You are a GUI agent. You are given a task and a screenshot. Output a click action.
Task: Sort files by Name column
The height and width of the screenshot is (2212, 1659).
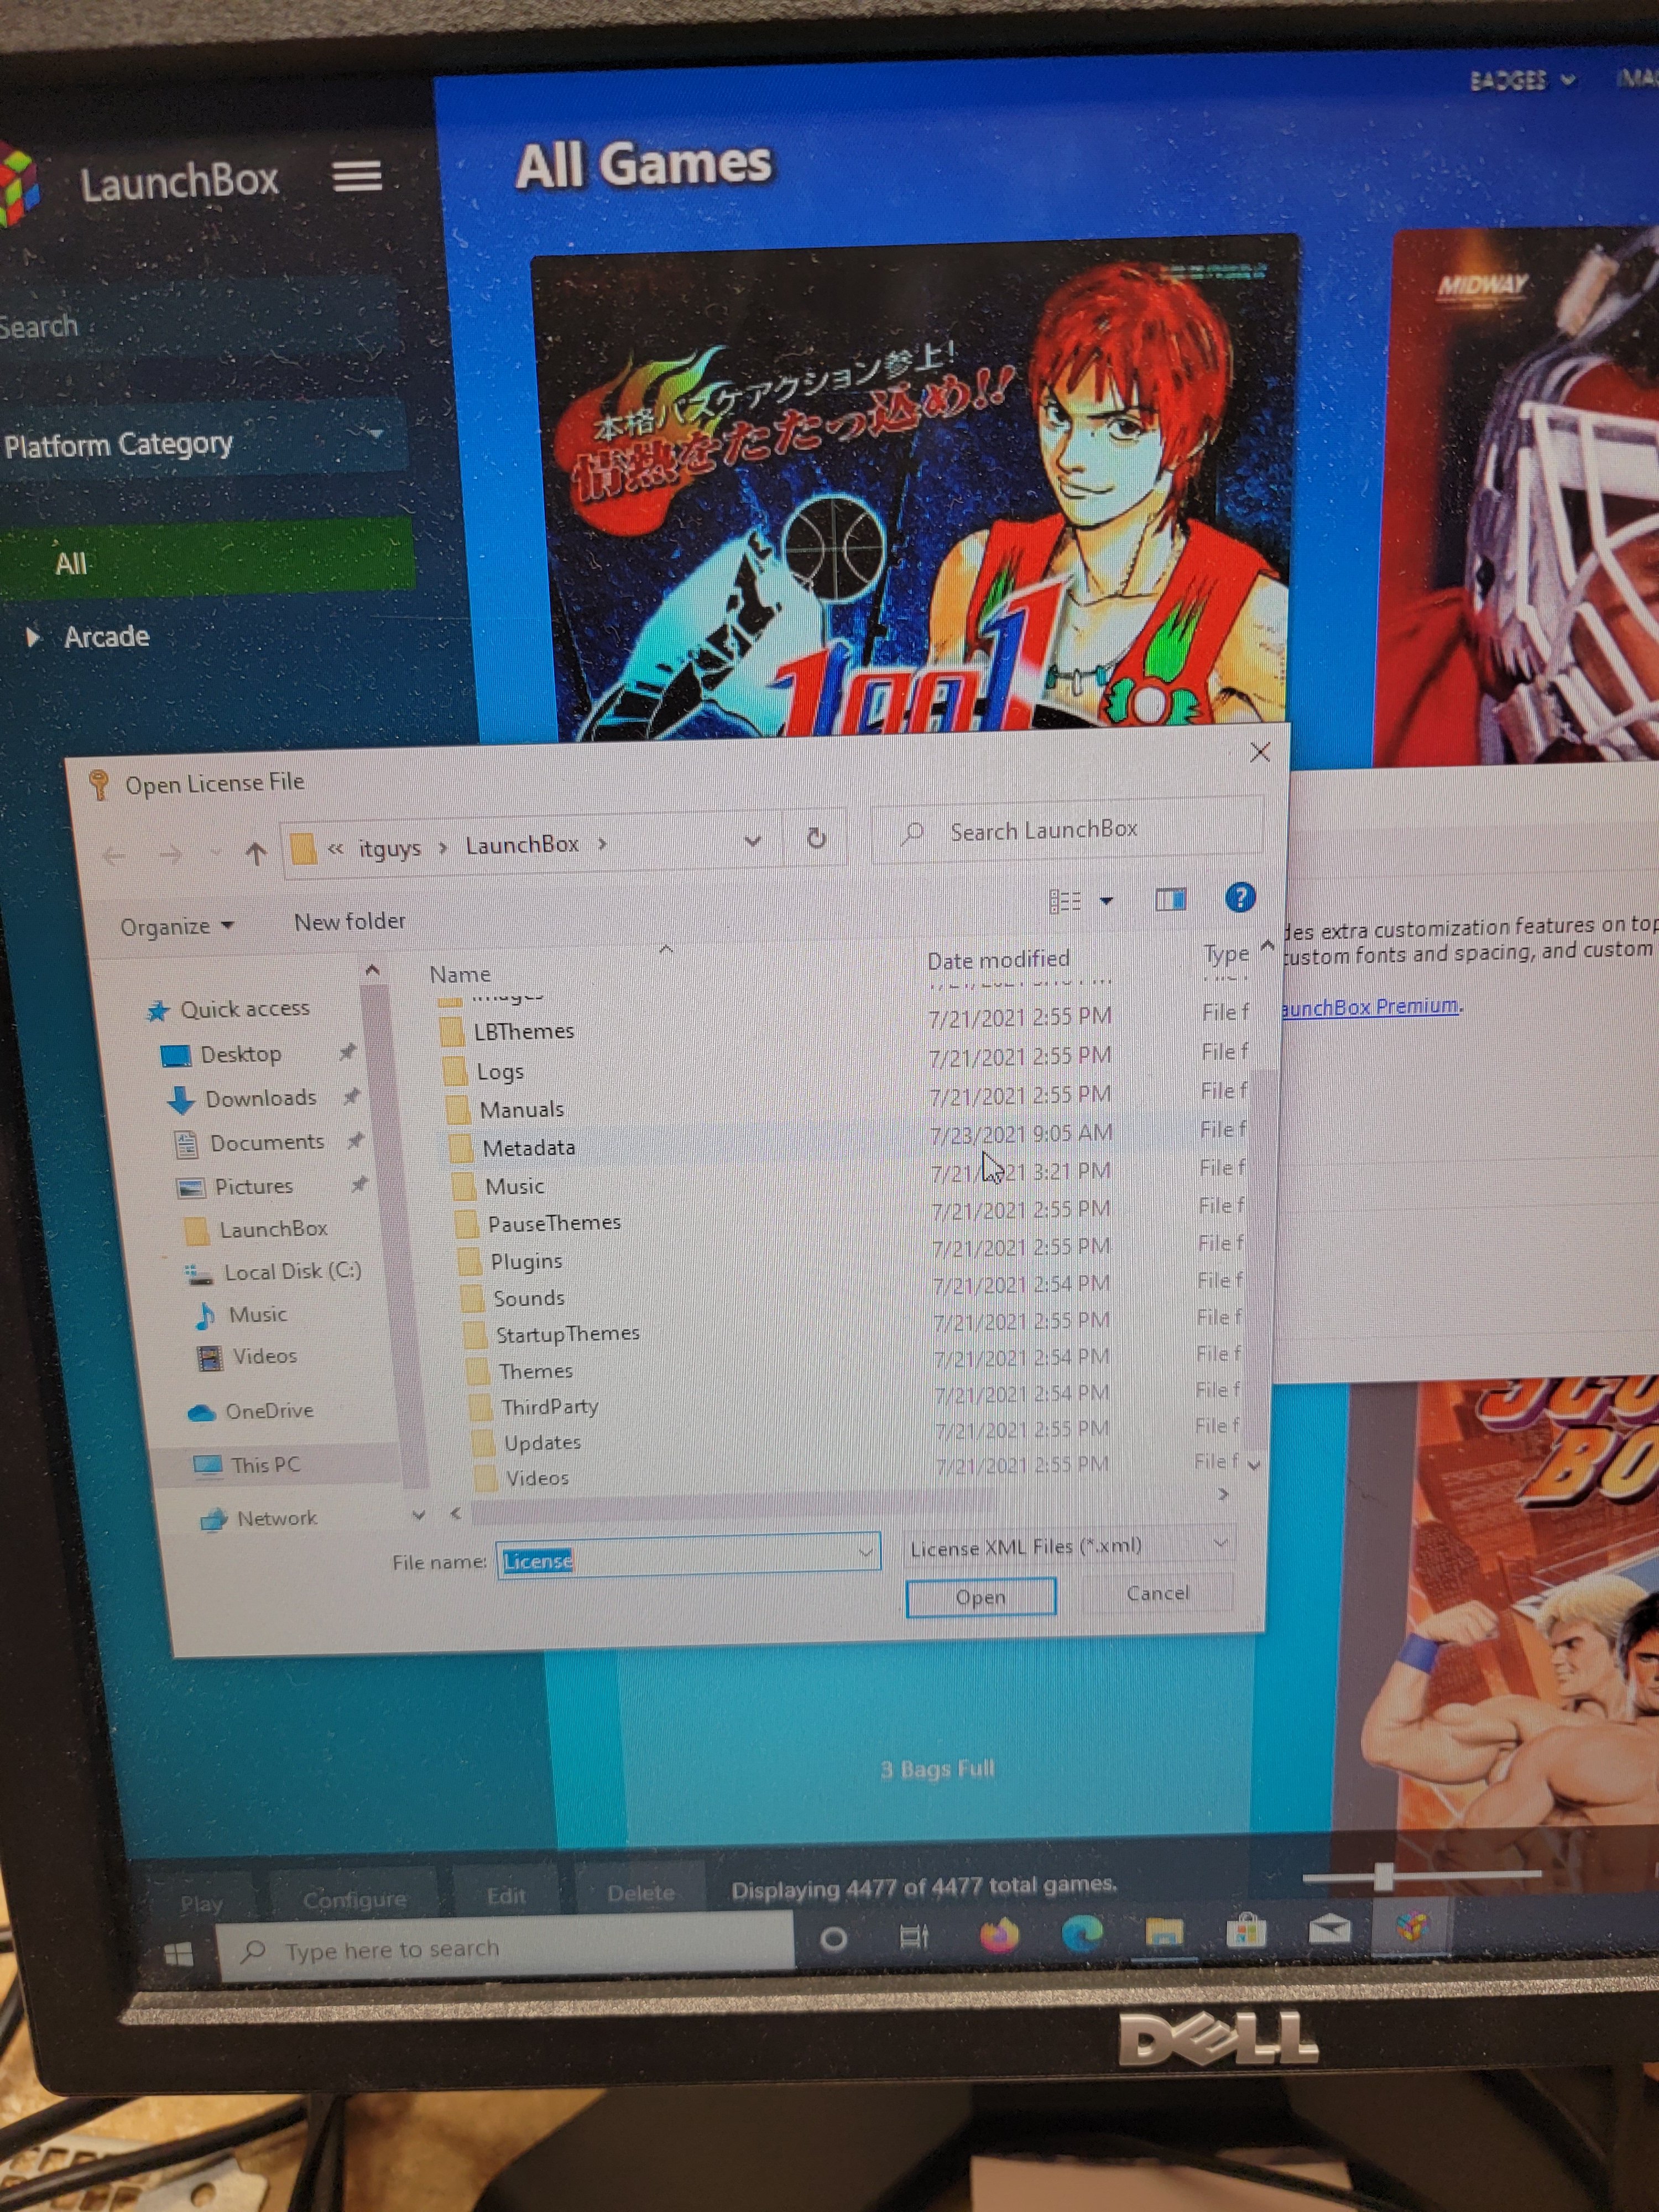[460, 974]
